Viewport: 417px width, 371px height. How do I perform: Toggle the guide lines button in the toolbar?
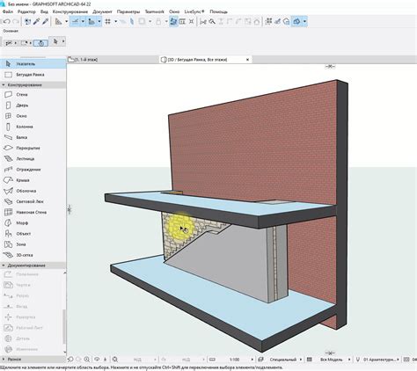76,21
